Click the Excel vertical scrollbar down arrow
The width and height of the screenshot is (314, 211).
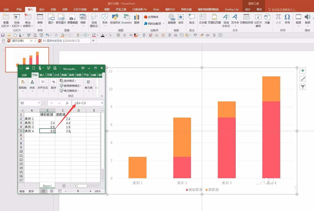(103, 182)
